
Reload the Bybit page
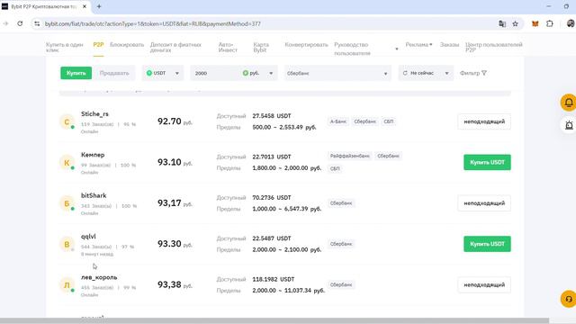click(x=20, y=23)
